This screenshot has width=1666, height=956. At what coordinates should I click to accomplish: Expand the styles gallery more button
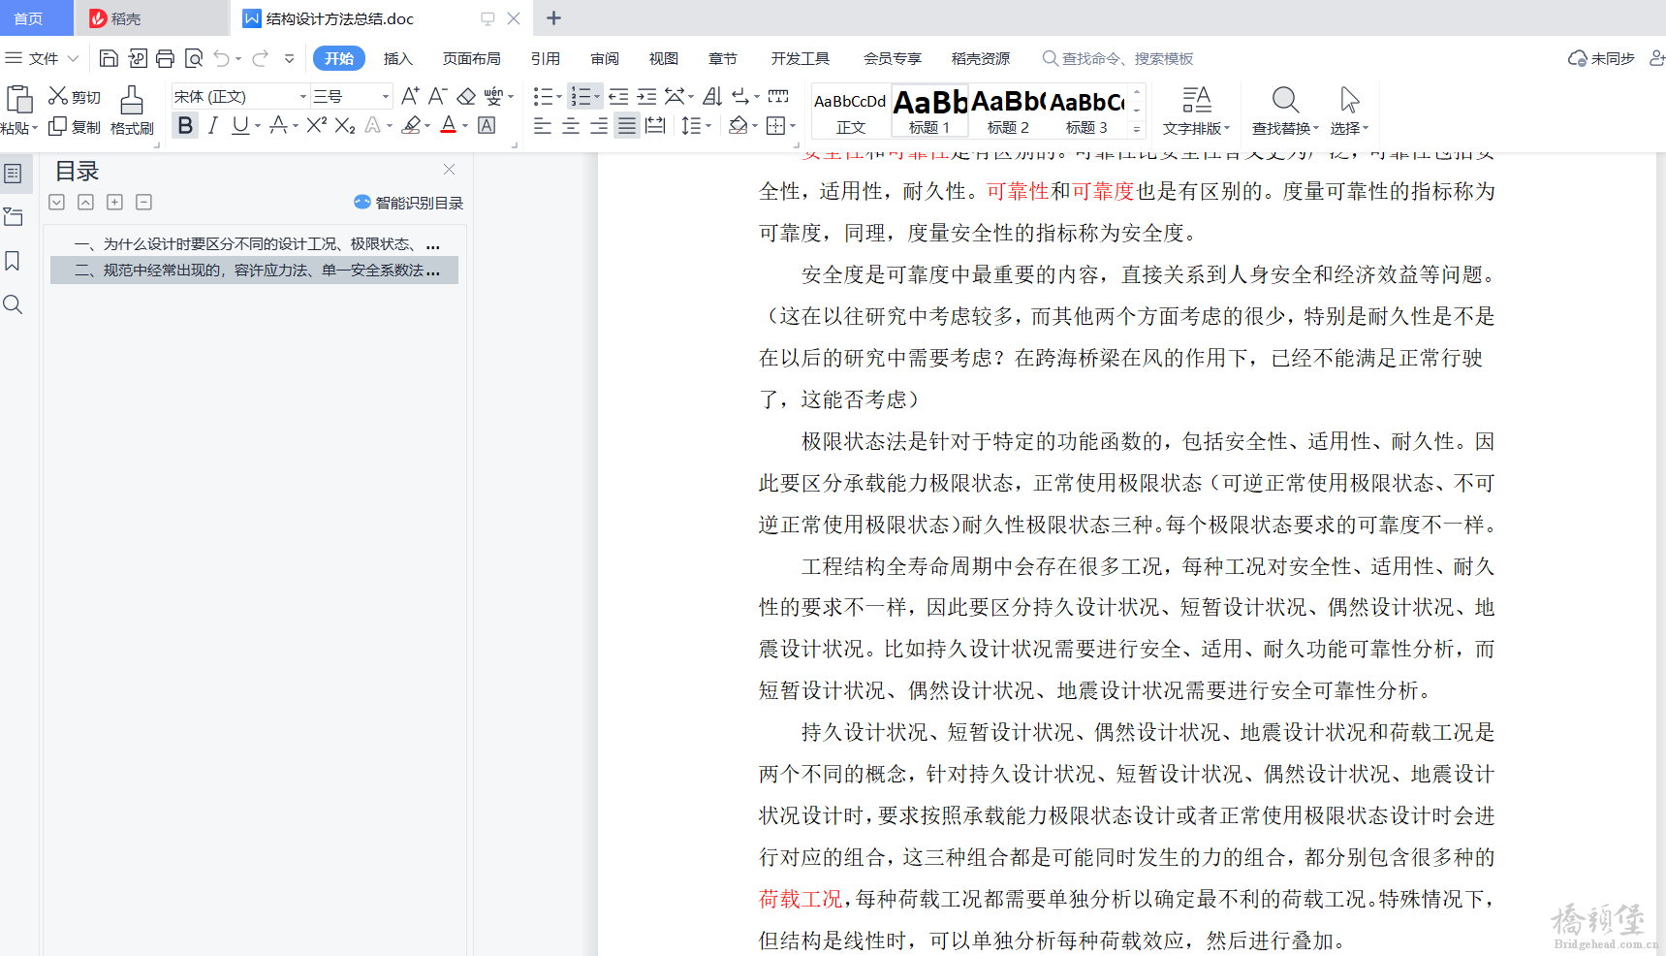(1137, 128)
